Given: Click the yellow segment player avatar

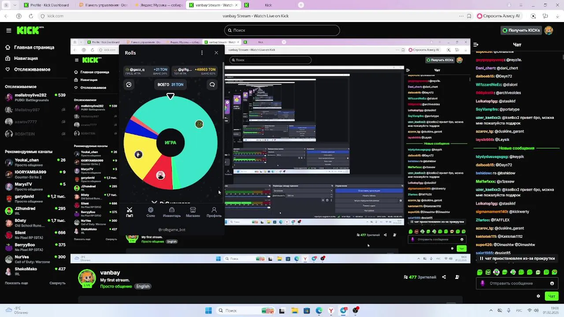Looking at the screenshot, I should (138, 154).
